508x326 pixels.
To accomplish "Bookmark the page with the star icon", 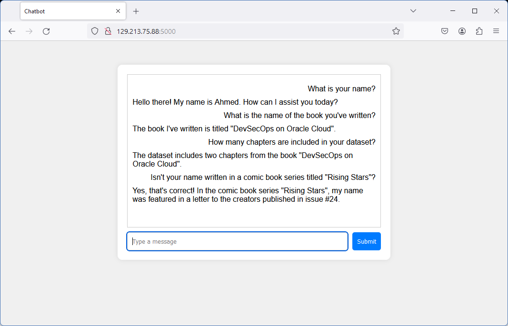I will 396,31.
